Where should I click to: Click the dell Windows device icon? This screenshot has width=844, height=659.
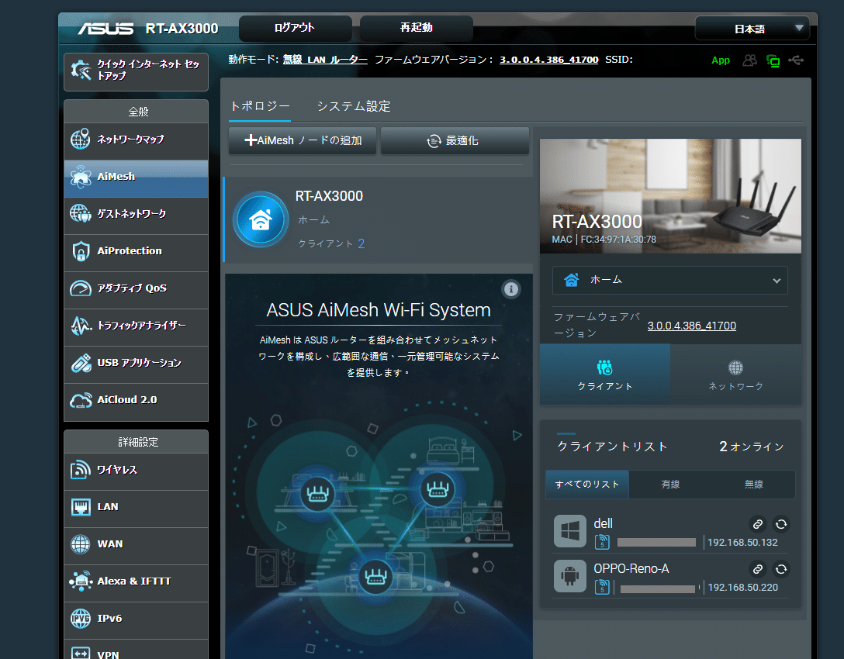tap(570, 531)
